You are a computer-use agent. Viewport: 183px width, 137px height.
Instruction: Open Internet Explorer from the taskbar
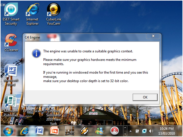(24, 131)
